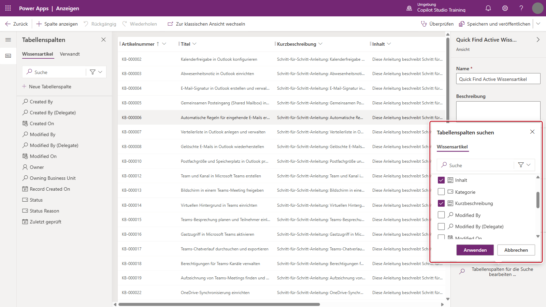This screenshot has height=307, width=546.
Task: Switch to the Verwandt tab
Action: click(x=70, y=54)
